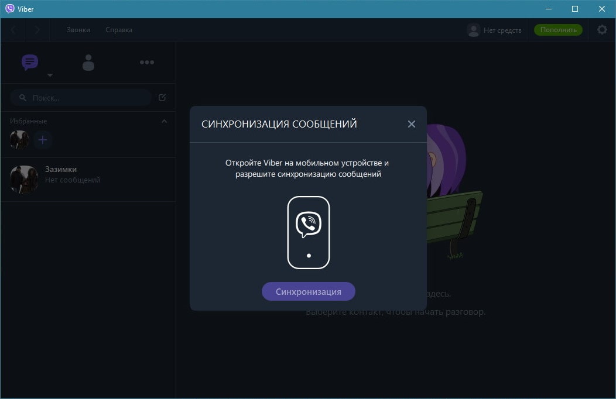Open the More options three-dots tab
This screenshot has width=616, height=399.
pyautogui.click(x=146, y=63)
